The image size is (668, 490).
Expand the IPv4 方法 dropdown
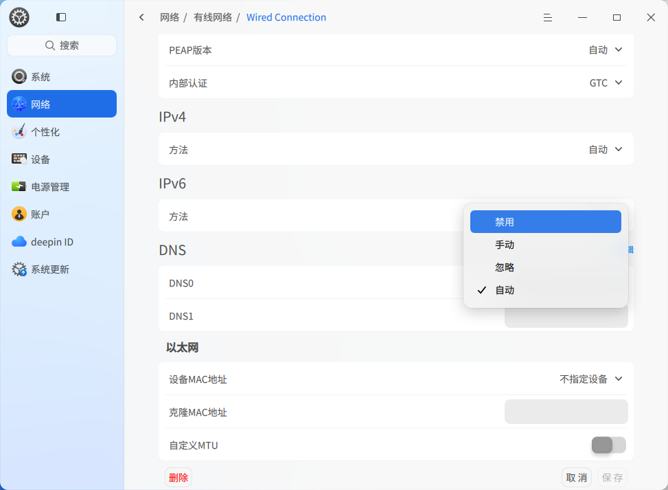coord(606,149)
